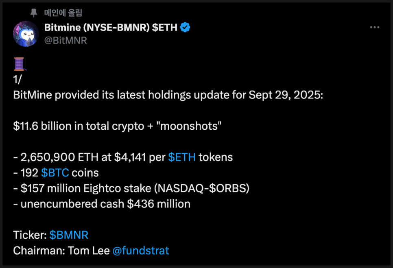Click the 'Ticker:' label text

(x=30, y=235)
